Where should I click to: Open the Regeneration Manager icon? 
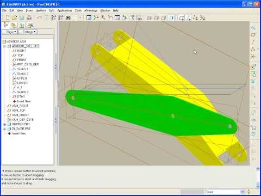click(x=61, y=17)
